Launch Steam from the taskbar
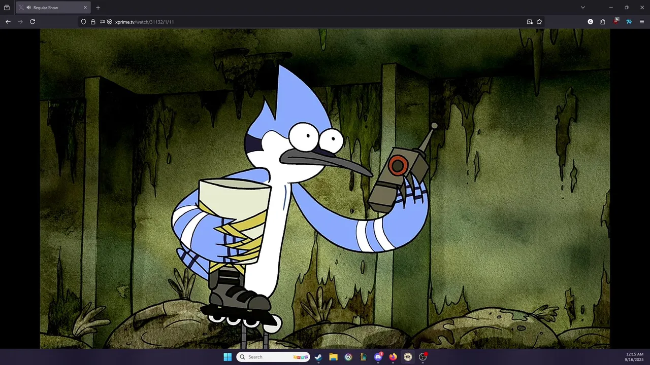Screen dimensions: 650x365 [x=318, y=357]
